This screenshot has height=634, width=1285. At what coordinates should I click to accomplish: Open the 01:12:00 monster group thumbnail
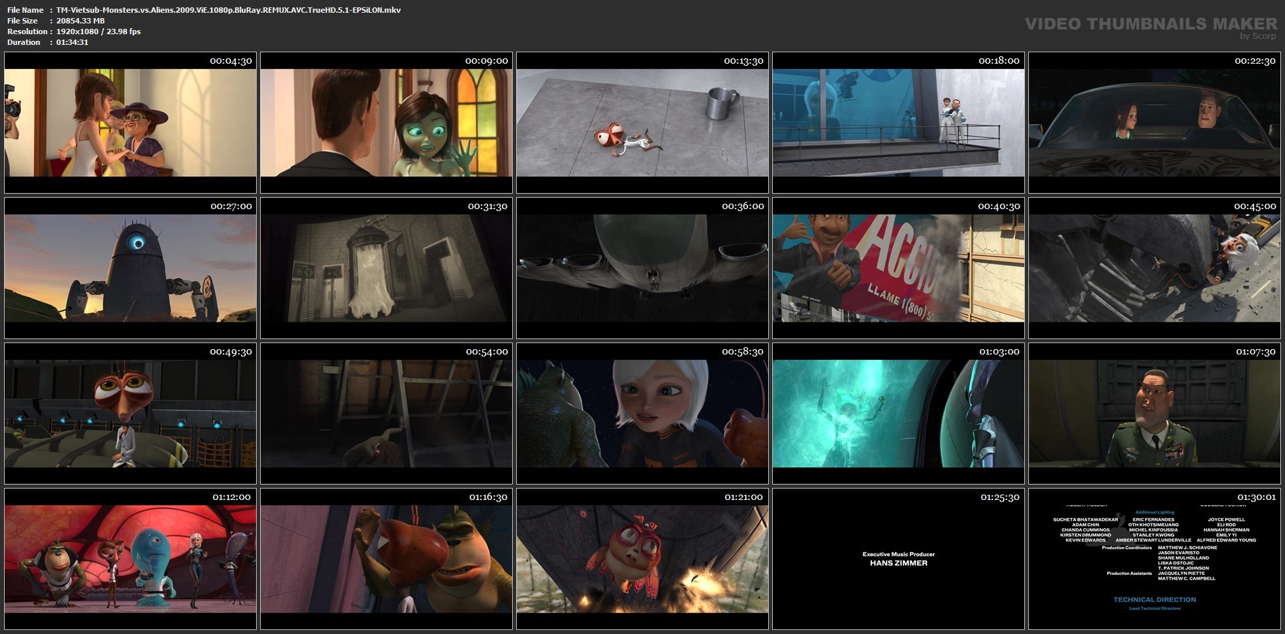[x=130, y=559]
